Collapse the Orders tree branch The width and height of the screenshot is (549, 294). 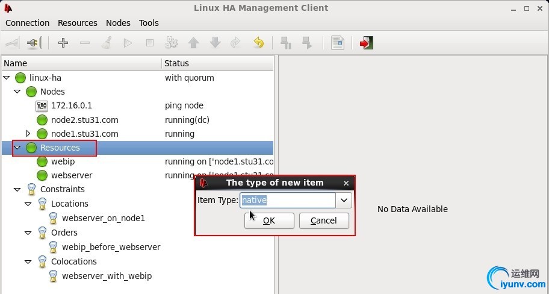(28, 233)
